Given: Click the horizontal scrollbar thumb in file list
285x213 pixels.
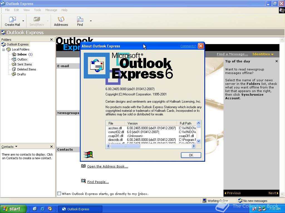Looking at the screenshot, I should pyautogui.click(x=125, y=146).
